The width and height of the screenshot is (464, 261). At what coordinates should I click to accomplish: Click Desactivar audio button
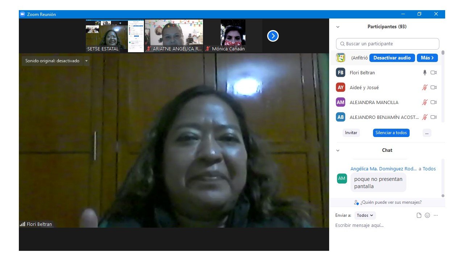[392, 58]
